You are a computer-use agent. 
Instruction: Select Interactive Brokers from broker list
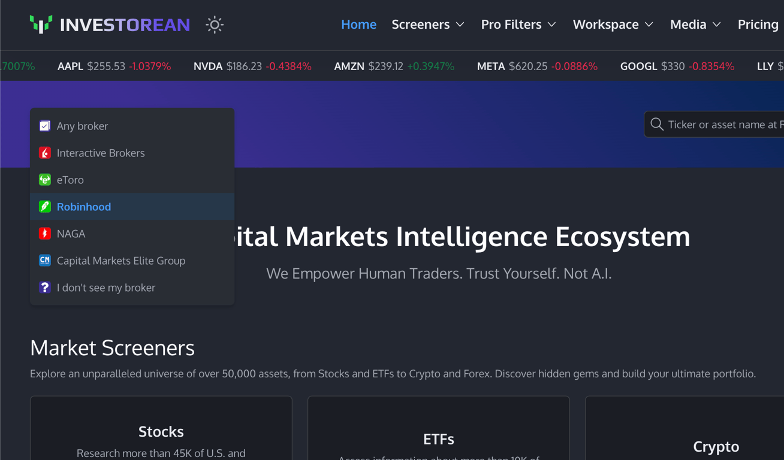click(132, 153)
